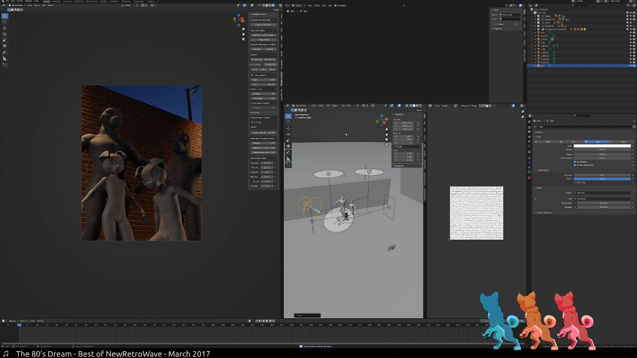This screenshot has height=358, width=637.
Task: Select the Move tool in left viewport toolbar
Action: click(4, 28)
